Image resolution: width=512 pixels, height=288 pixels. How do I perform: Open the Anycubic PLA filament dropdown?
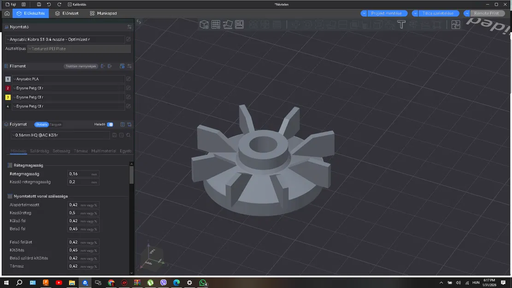pyautogui.click(x=69, y=79)
